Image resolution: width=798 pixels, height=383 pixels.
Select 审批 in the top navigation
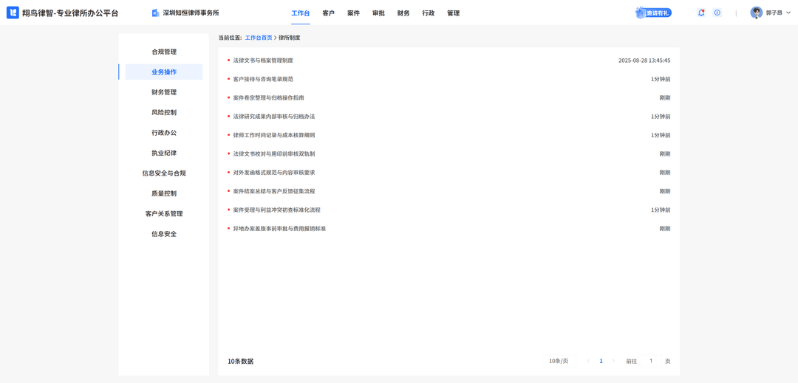[378, 13]
